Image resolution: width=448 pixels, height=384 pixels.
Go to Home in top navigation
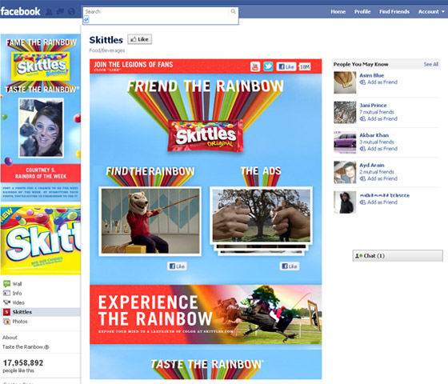(x=338, y=12)
